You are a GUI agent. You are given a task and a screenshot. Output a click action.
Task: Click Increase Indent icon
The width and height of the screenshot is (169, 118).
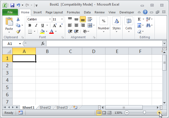click(76, 32)
